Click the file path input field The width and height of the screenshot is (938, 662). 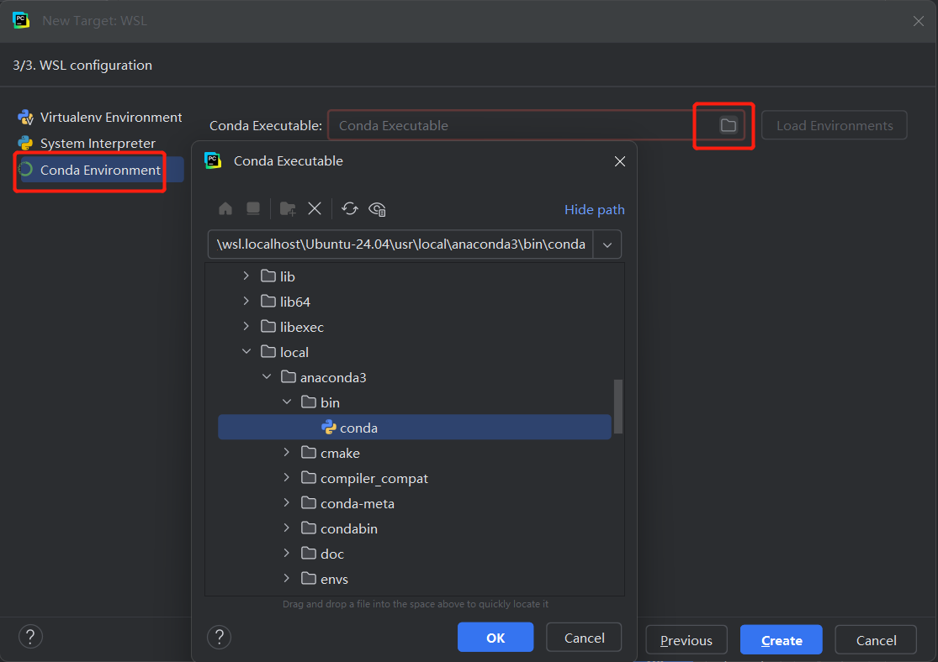[400, 244]
